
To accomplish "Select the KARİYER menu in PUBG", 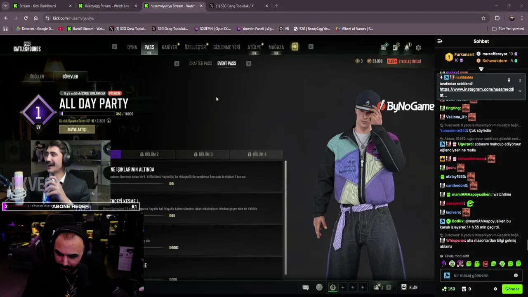I will point(169,47).
